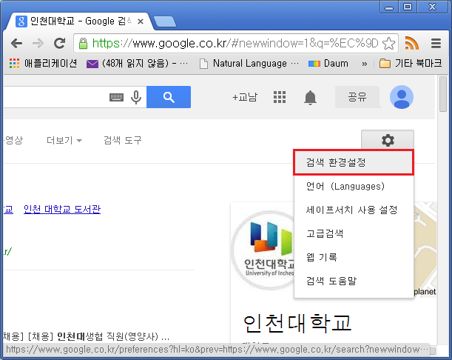Click in the address bar URL
This screenshot has width=452, height=360.
(235, 44)
